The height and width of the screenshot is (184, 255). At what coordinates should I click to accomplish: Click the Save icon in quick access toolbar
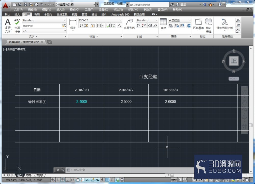pos(25,4)
